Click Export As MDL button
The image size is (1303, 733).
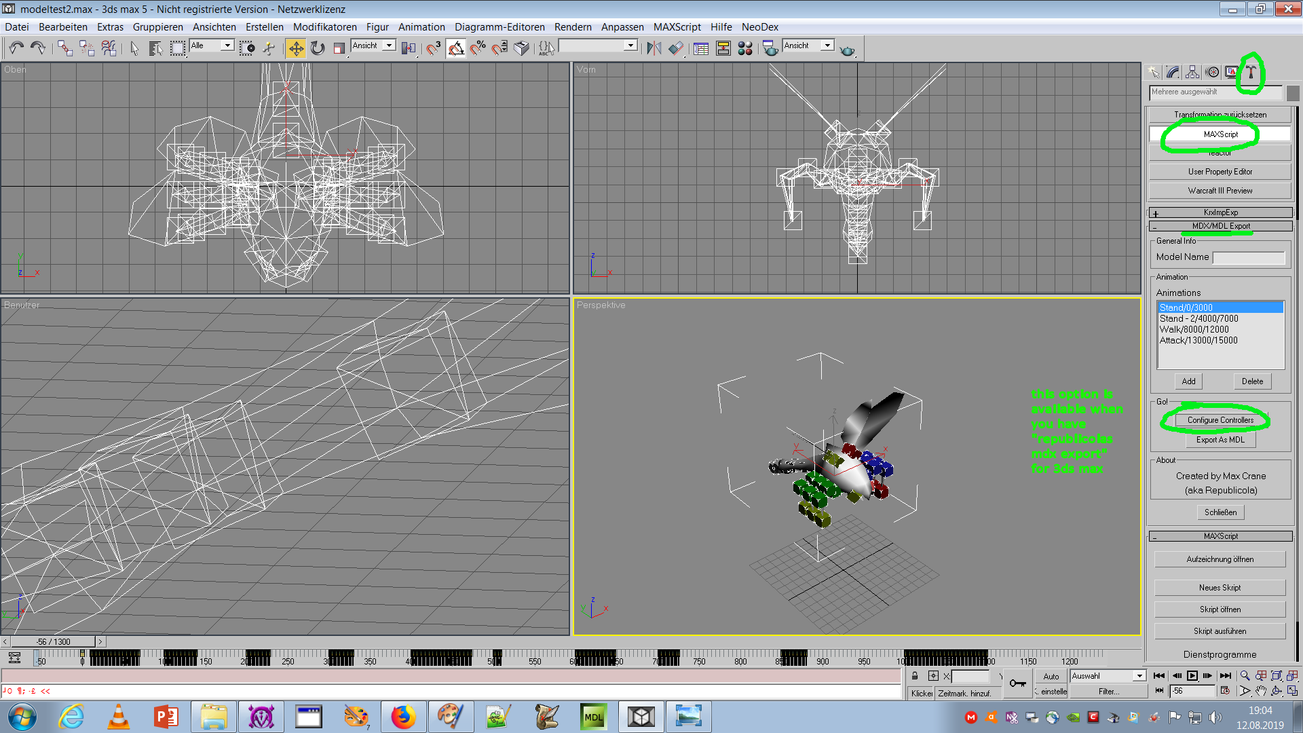[x=1220, y=439]
